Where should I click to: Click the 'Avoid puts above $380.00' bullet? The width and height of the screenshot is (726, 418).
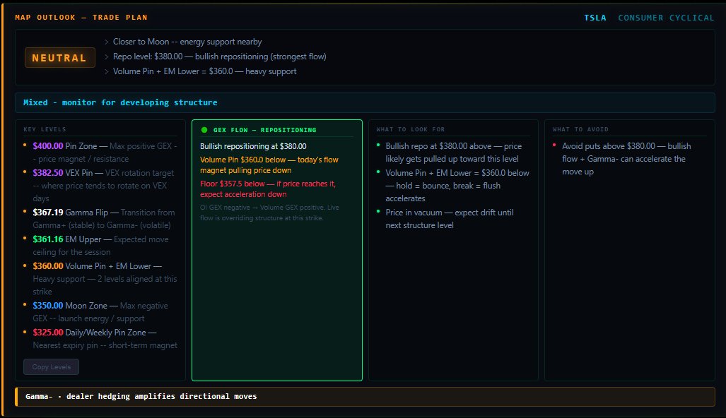point(626,159)
